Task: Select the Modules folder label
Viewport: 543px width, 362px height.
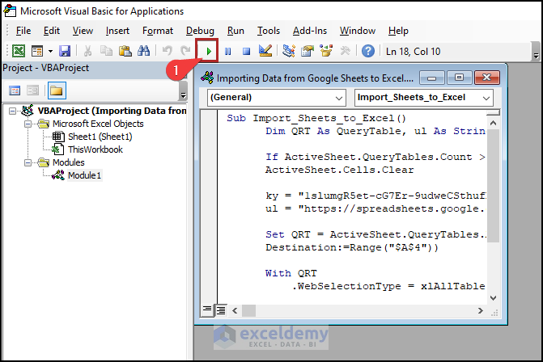Action: [69, 162]
